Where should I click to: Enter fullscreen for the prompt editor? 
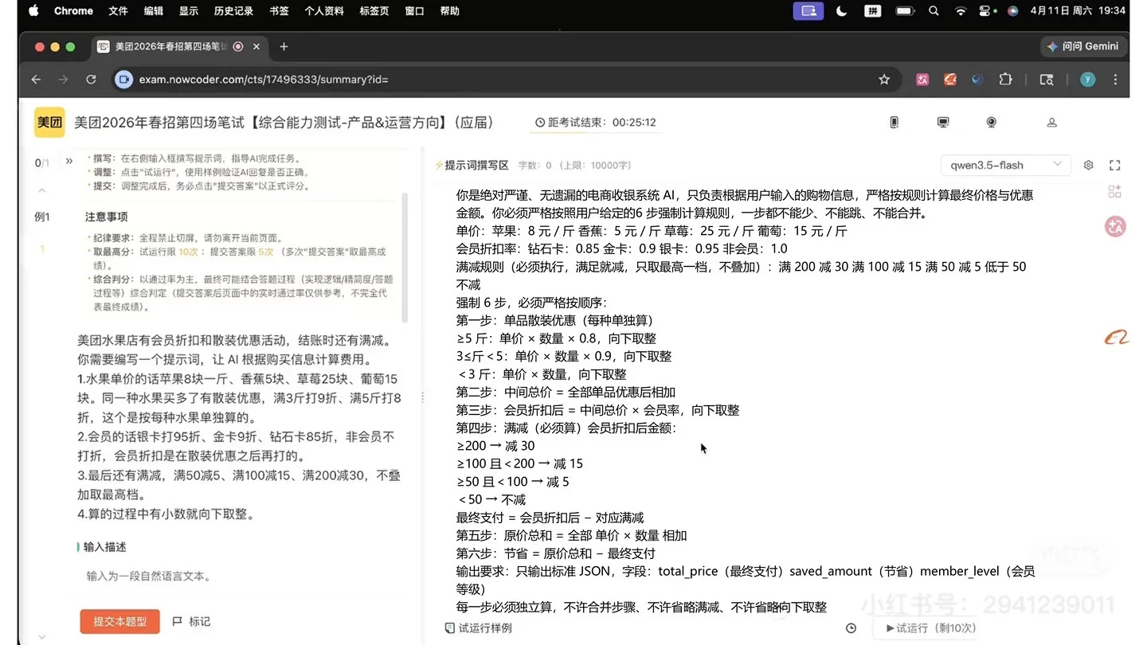(1114, 165)
